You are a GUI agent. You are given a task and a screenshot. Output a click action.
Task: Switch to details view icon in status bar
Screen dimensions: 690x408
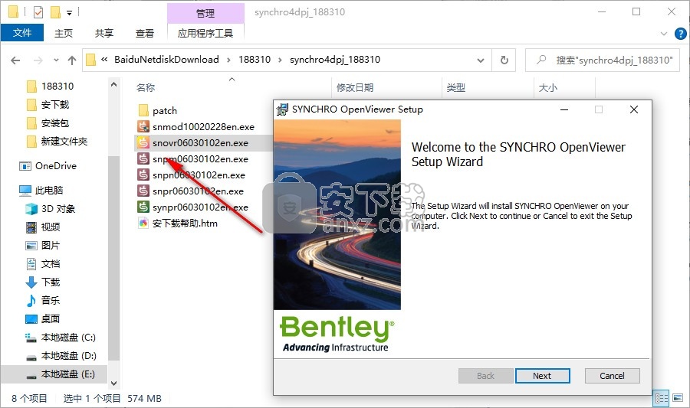coord(662,398)
